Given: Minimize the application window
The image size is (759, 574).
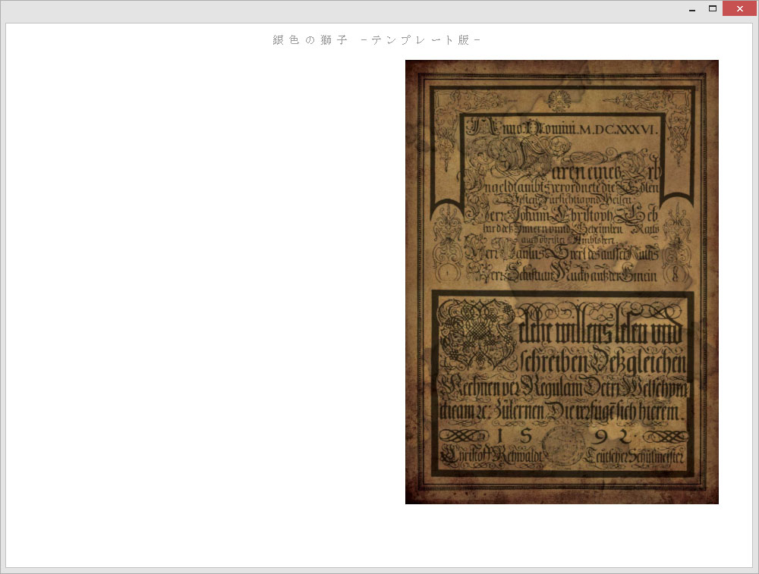Looking at the screenshot, I should point(692,8).
